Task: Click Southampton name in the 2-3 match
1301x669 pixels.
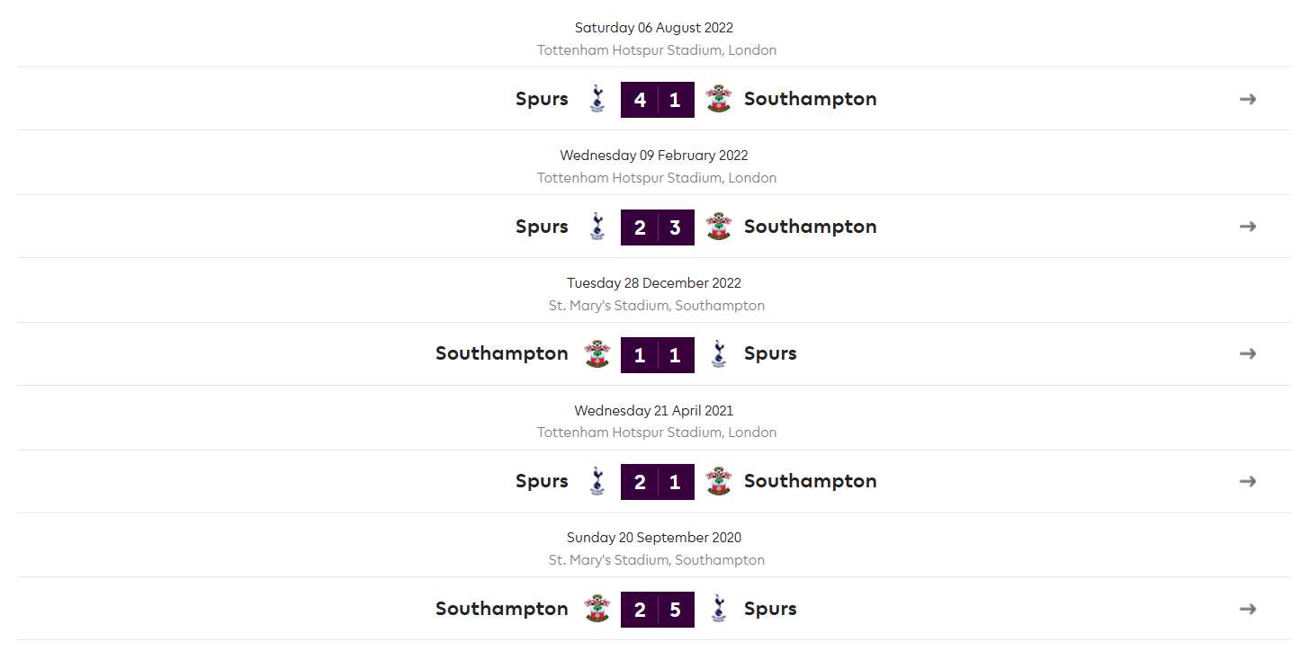Action: [811, 227]
